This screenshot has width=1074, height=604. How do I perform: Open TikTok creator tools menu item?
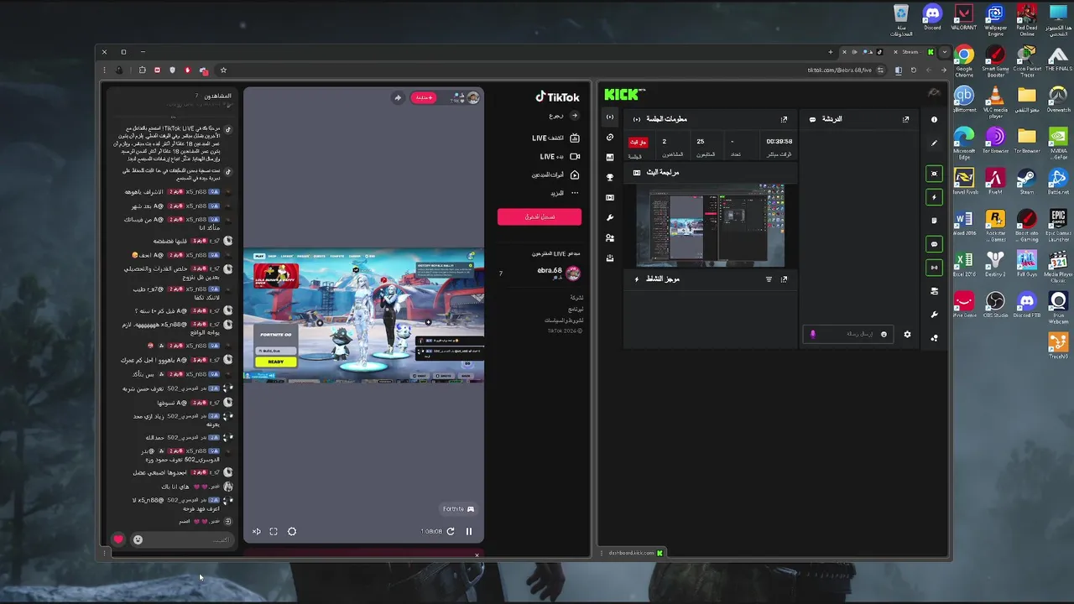(x=555, y=174)
